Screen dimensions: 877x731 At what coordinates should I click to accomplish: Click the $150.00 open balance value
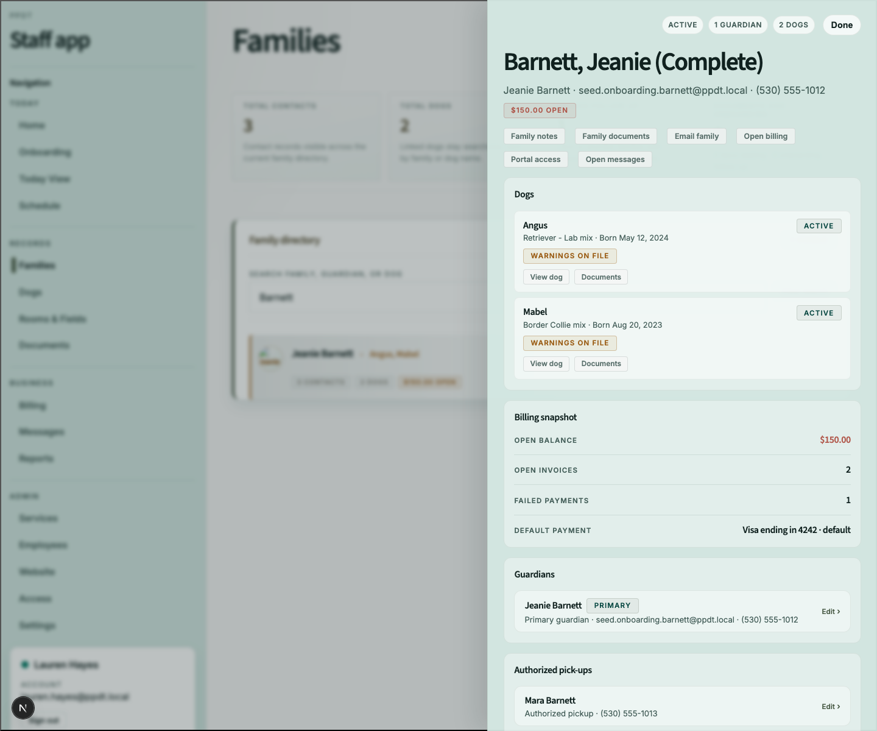835,440
